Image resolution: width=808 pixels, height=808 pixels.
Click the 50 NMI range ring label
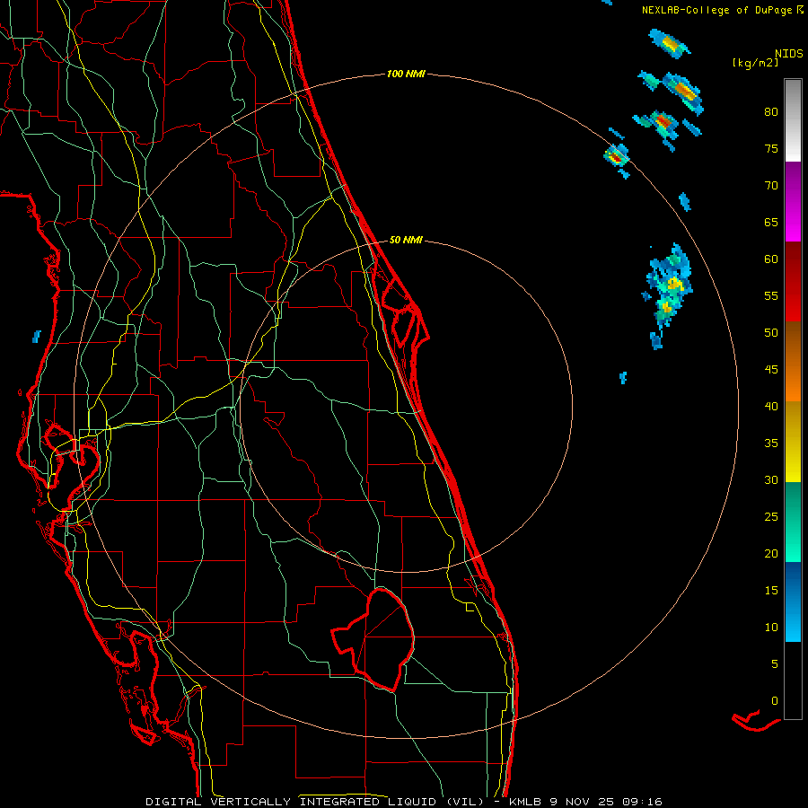(406, 240)
